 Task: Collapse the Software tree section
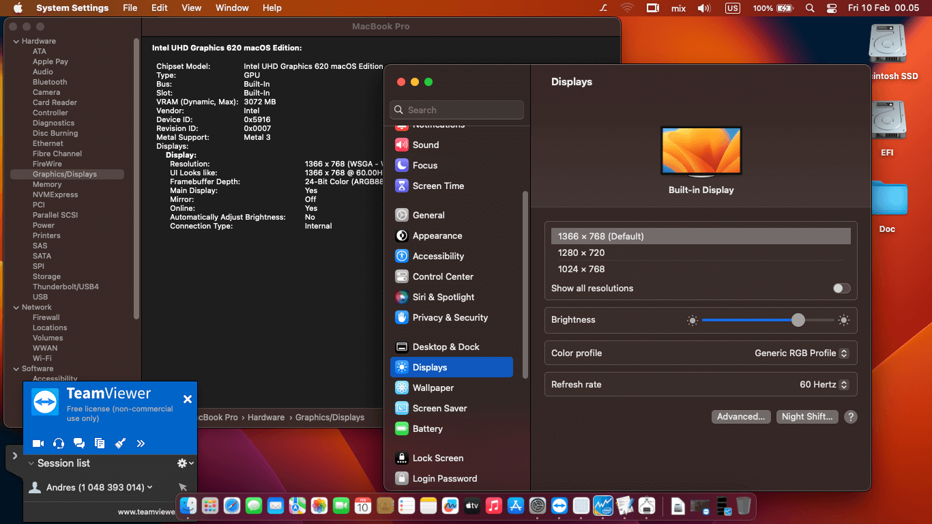tap(16, 368)
